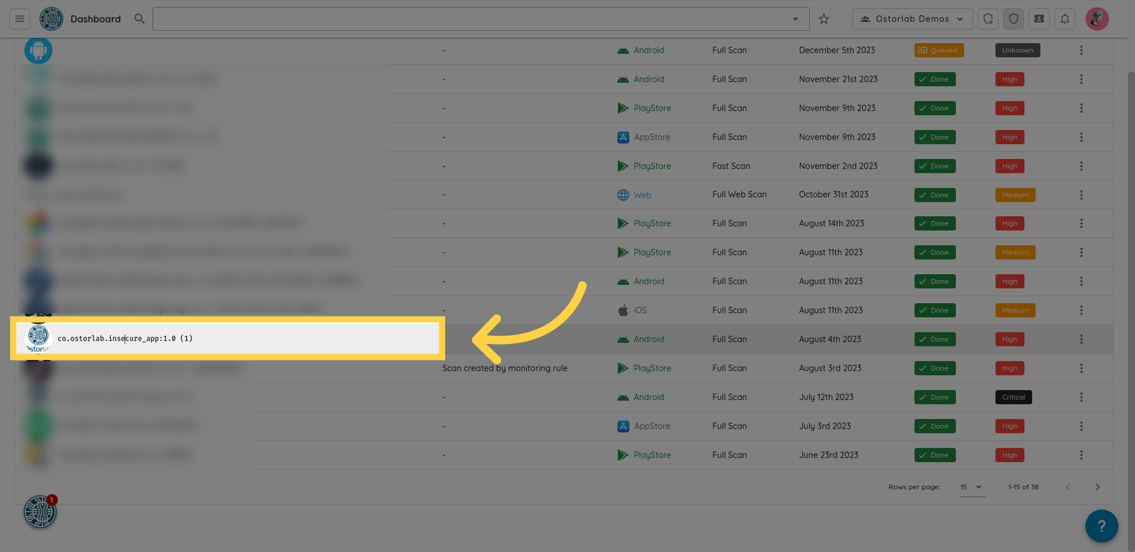This screenshot has height=552, width=1135.
Task: Click the Ostorlab logo next to Dashboard
Action: pyautogui.click(x=51, y=19)
